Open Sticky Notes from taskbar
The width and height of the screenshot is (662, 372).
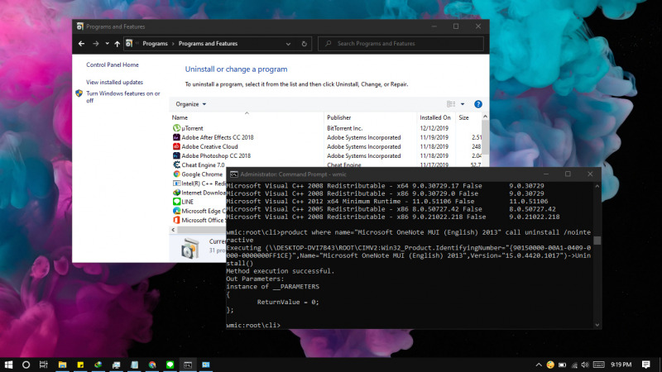point(80,365)
